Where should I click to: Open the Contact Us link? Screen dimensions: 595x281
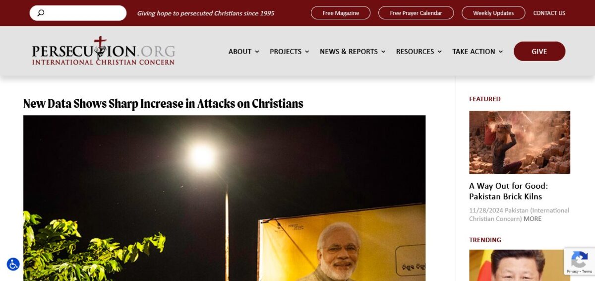pyautogui.click(x=549, y=13)
